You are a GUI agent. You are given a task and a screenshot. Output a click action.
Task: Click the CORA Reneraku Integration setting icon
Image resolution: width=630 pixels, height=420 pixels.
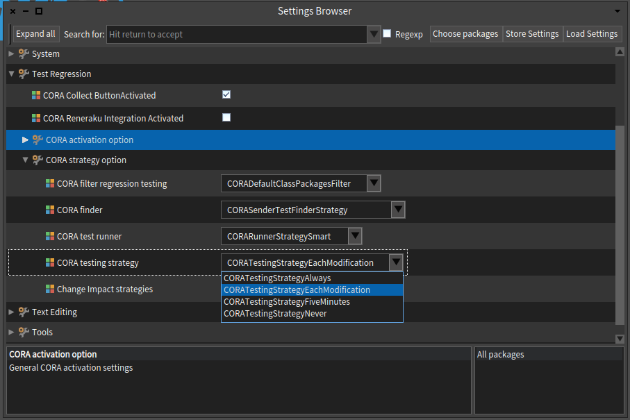pyautogui.click(x=36, y=118)
